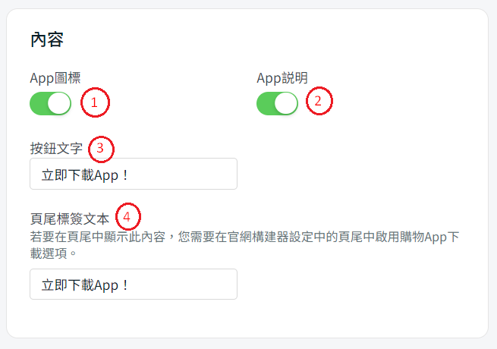Click the 按鈕文字 field label
497x349 pixels.
[56, 149]
